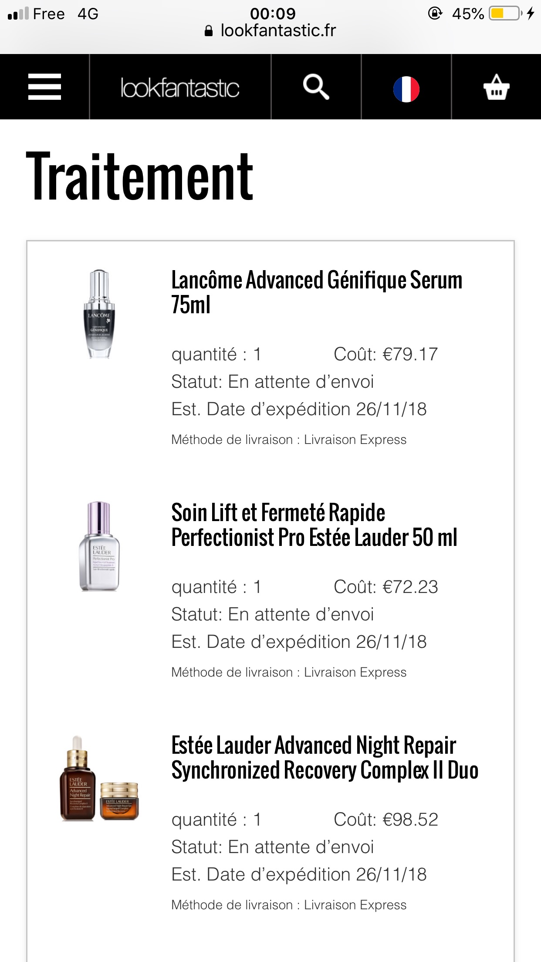The image size is (541, 962).
Task: Tap the lookfantastic.fr address bar
Action: (x=270, y=30)
